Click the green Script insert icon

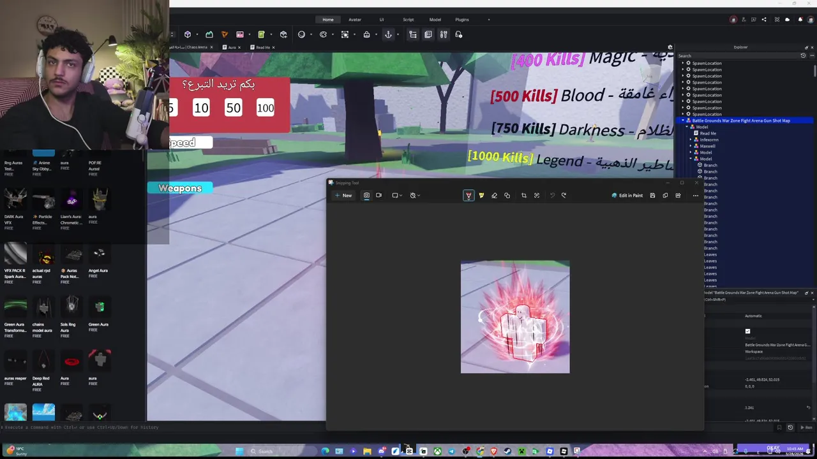pos(260,34)
